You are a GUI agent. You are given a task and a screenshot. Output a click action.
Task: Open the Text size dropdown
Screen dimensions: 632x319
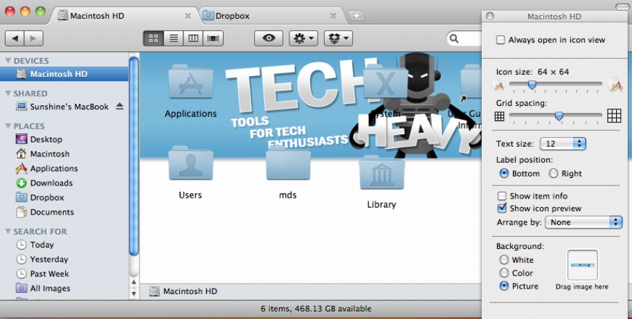click(x=563, y=144)
